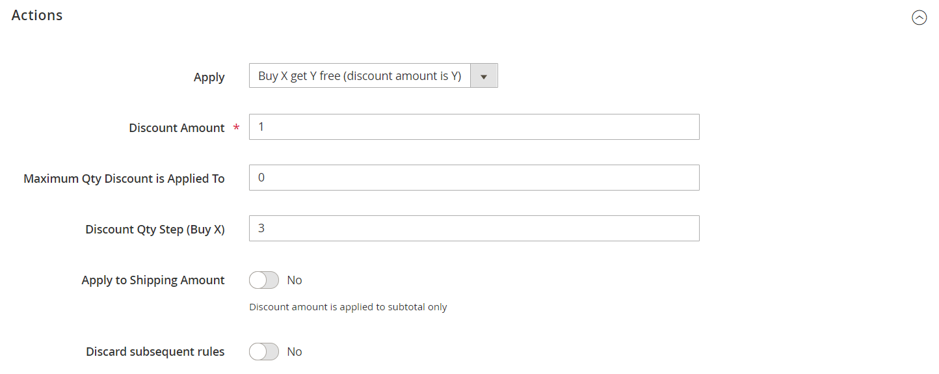Click the Discount Qty Step (Buy X) field

click(x=473, y=228)
